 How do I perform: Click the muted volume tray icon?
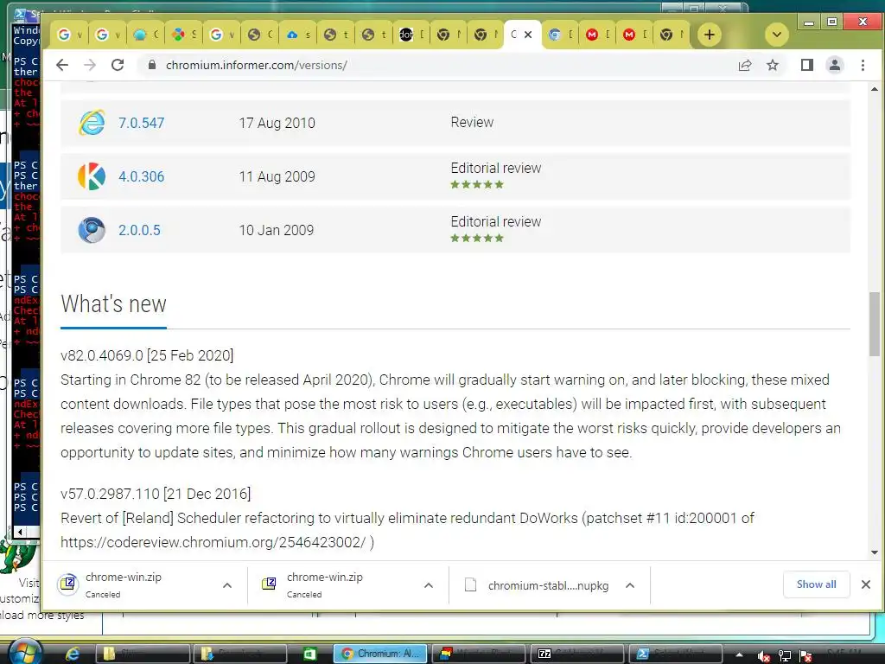coord(764,655)
